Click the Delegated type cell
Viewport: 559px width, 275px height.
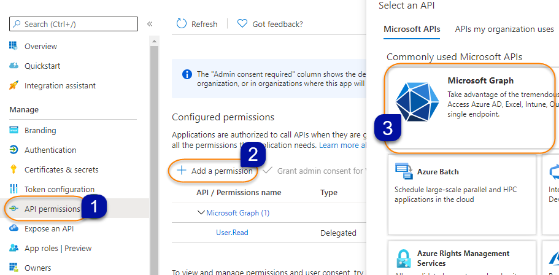click(338, 233)
